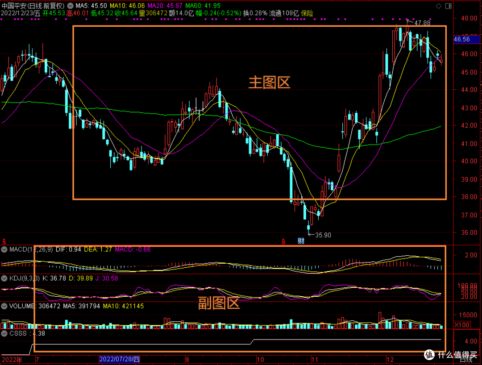This screenshot has height=365, width=482.
Task: Click month 11 on the time axis
Action: 315,360
